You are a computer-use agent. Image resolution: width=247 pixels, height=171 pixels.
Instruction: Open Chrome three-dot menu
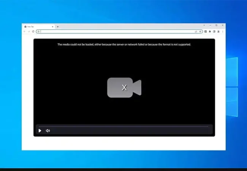coord(222,32)
